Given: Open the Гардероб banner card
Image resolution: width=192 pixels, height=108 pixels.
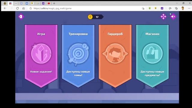Looking at the screenshot, I should point(115,56).
